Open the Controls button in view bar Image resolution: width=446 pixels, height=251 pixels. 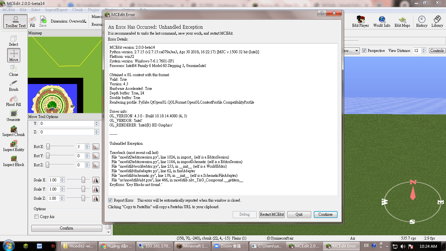[437, 51]
